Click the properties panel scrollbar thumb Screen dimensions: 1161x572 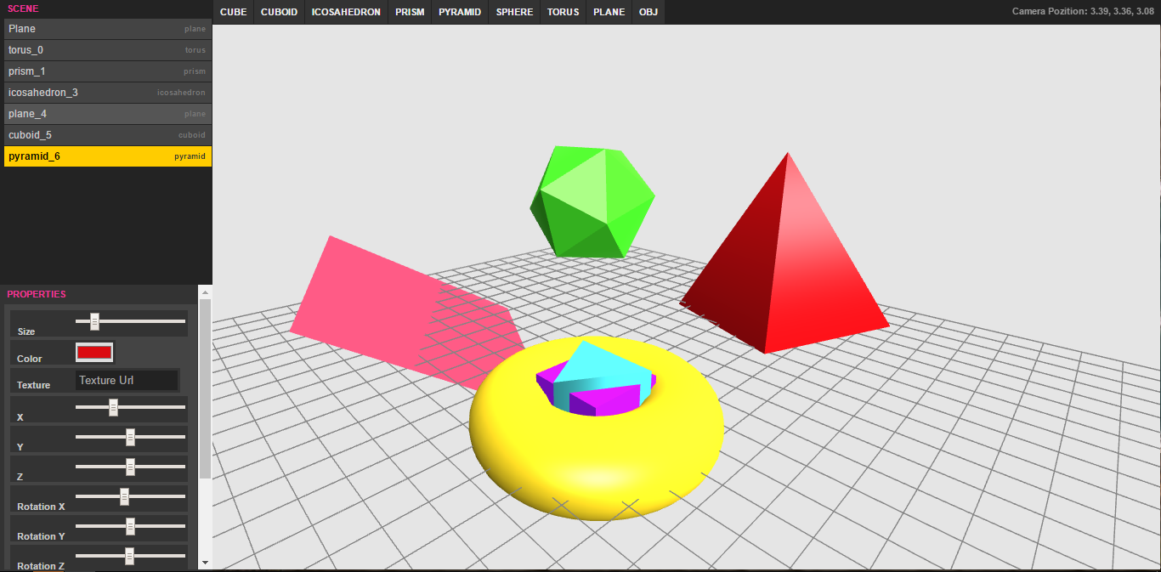click(204, 388)
